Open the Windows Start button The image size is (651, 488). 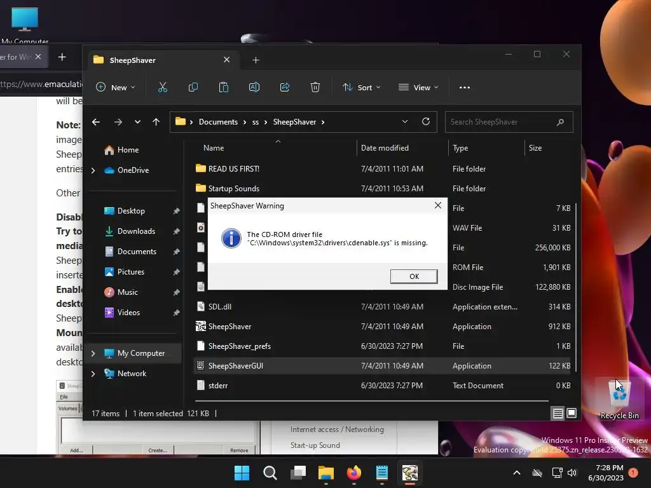(x=242, y=473)
